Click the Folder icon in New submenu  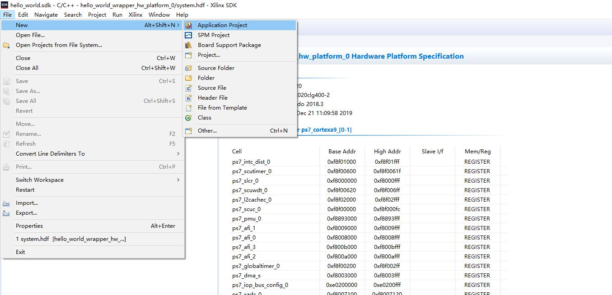[x=188, y=78]
